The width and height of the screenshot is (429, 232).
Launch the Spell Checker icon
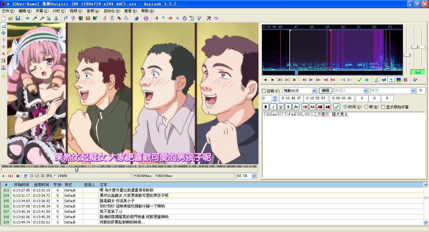pos(199,18)
